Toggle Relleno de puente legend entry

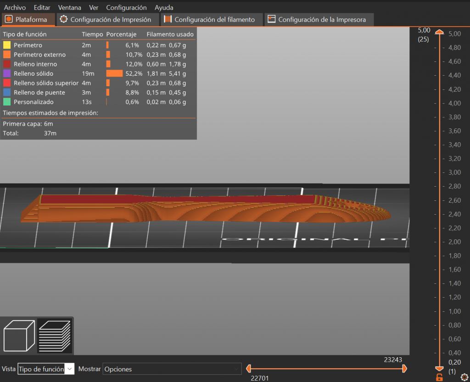39,92
